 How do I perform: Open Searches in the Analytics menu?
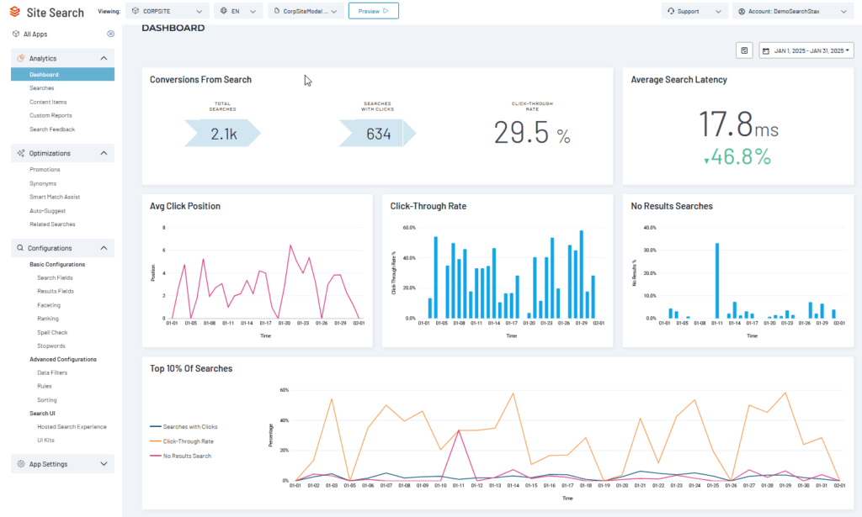pos(41,88)
